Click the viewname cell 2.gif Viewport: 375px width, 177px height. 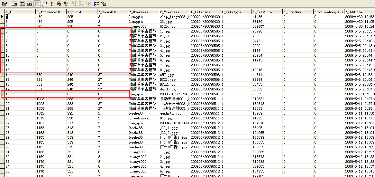pyautogui.click(x=174, y=36)
